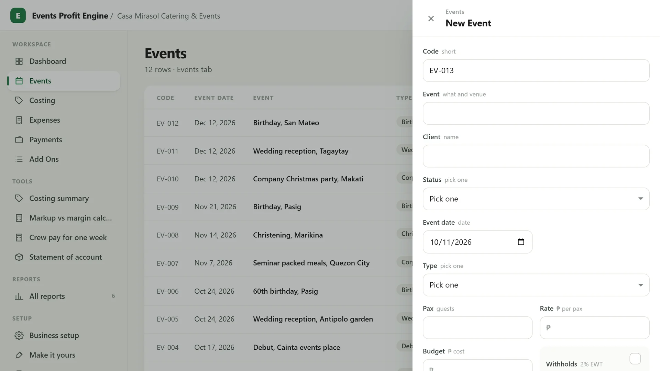The image size is (660, 371).
Task: Click the Business setup gear icon
Action: coord(19,335)
